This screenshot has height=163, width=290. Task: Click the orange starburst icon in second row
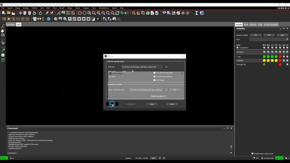(x=98, y=19)
